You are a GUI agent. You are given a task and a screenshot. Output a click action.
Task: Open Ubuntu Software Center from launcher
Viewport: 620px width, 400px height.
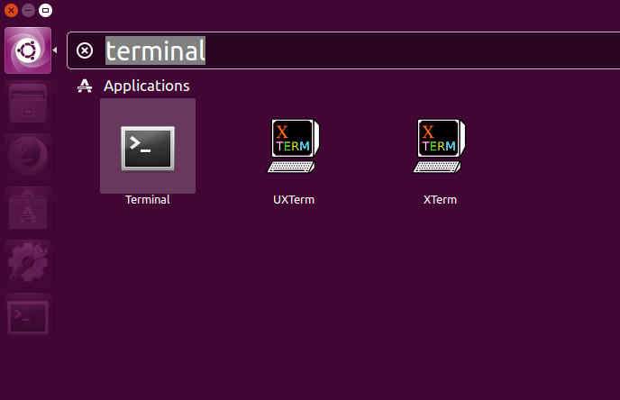[x=28, y=209]
